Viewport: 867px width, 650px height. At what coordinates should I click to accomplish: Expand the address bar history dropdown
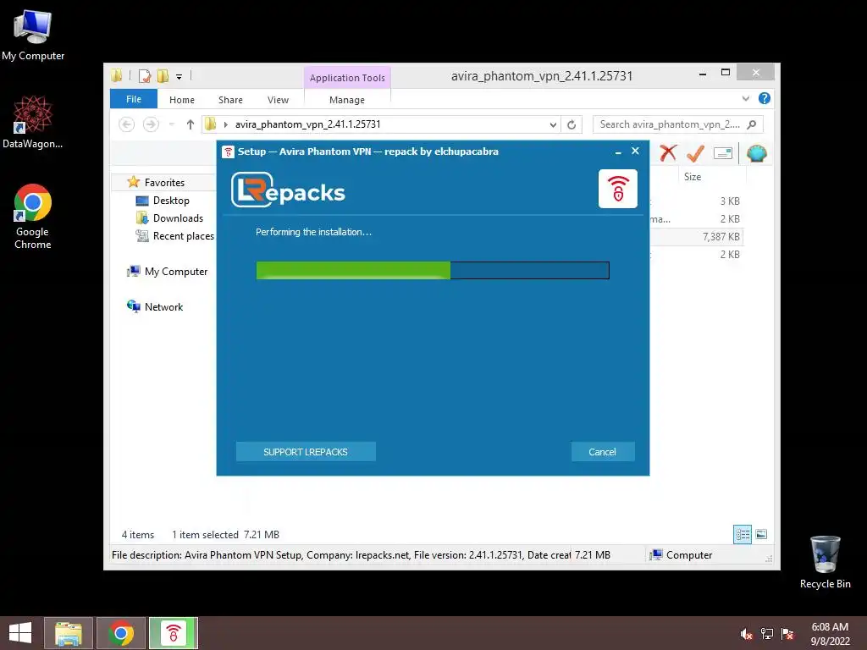[x=553, y=125]
